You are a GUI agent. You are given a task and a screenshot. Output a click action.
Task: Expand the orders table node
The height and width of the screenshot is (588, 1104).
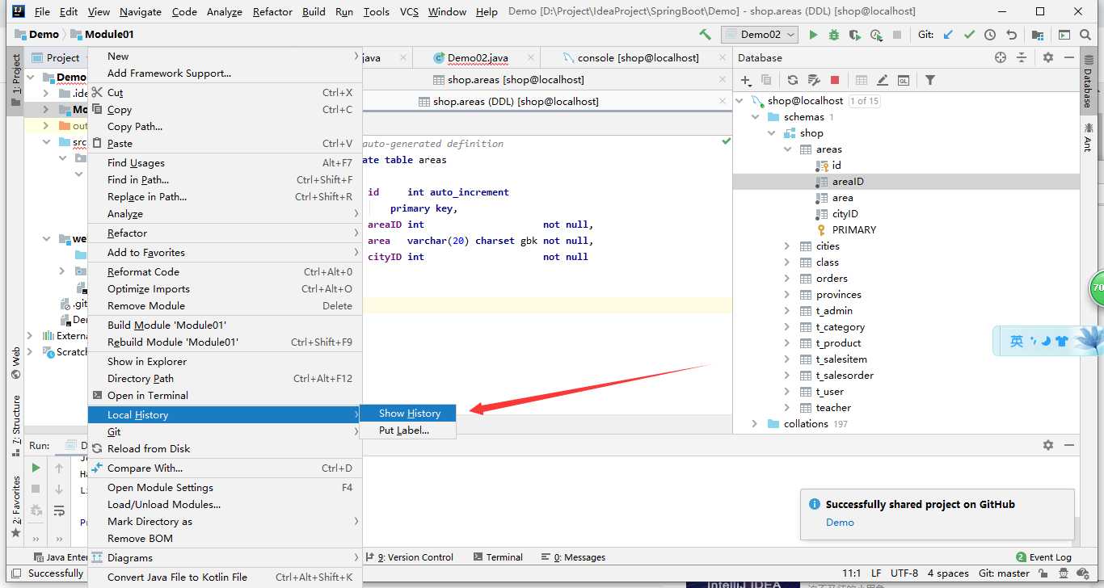point(787,279)
